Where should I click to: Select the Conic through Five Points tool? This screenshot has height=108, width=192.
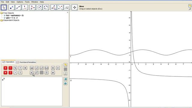click(x=46, y=7)
